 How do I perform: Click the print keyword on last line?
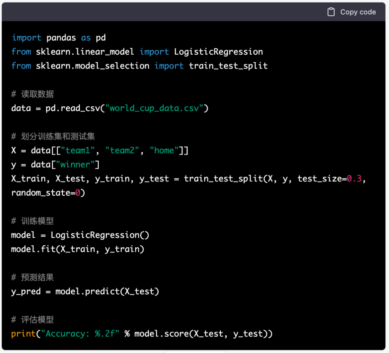[x=23, y=334]
